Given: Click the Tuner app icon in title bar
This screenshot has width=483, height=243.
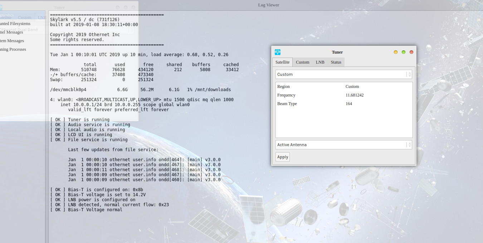Looking at the screenshot, I should pyautogui.click(x=277, y=52).
